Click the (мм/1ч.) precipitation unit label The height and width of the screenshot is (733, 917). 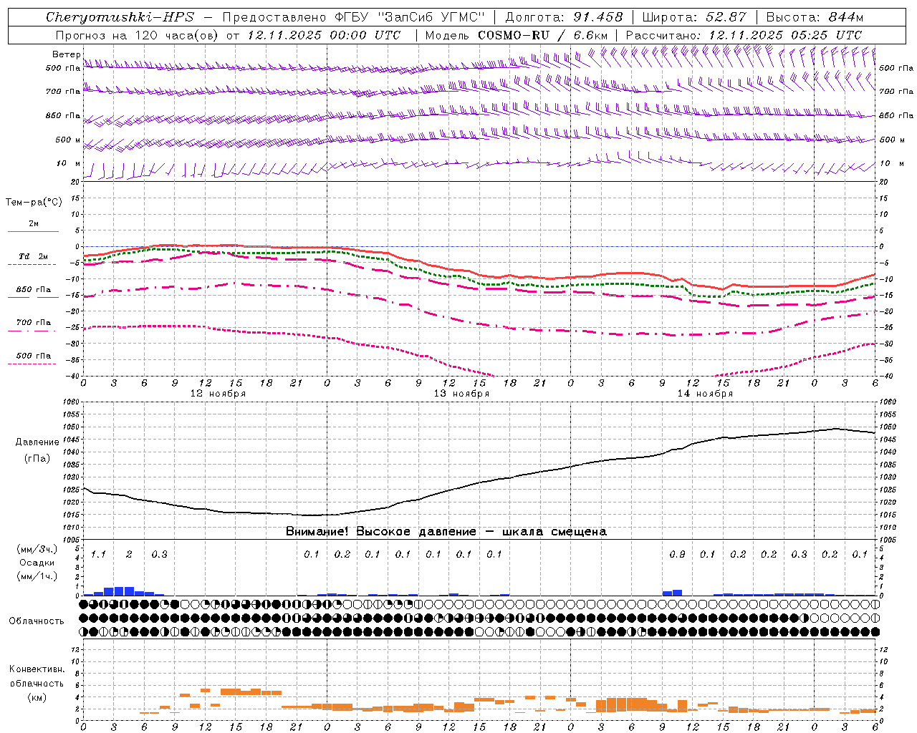(37, 576)
